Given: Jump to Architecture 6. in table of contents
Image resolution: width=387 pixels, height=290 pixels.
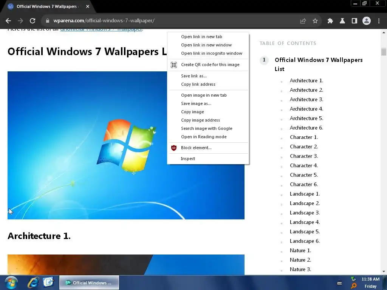Looking at the screenshot, I should pos(306,128).
